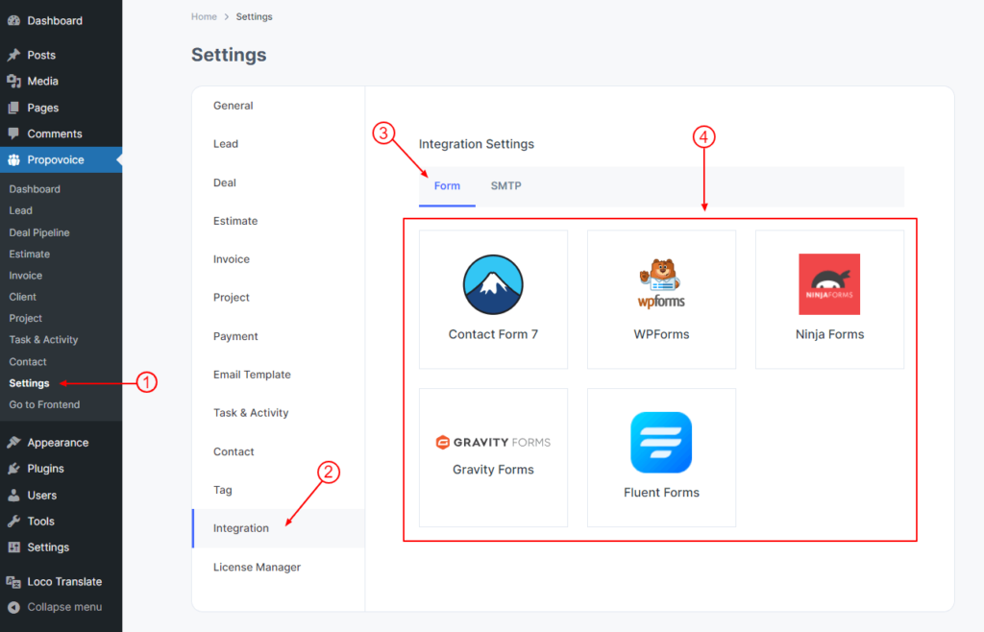Open Client submenu link
The image size is (984, 632).
pyautogui.click(x=23, y=297)
